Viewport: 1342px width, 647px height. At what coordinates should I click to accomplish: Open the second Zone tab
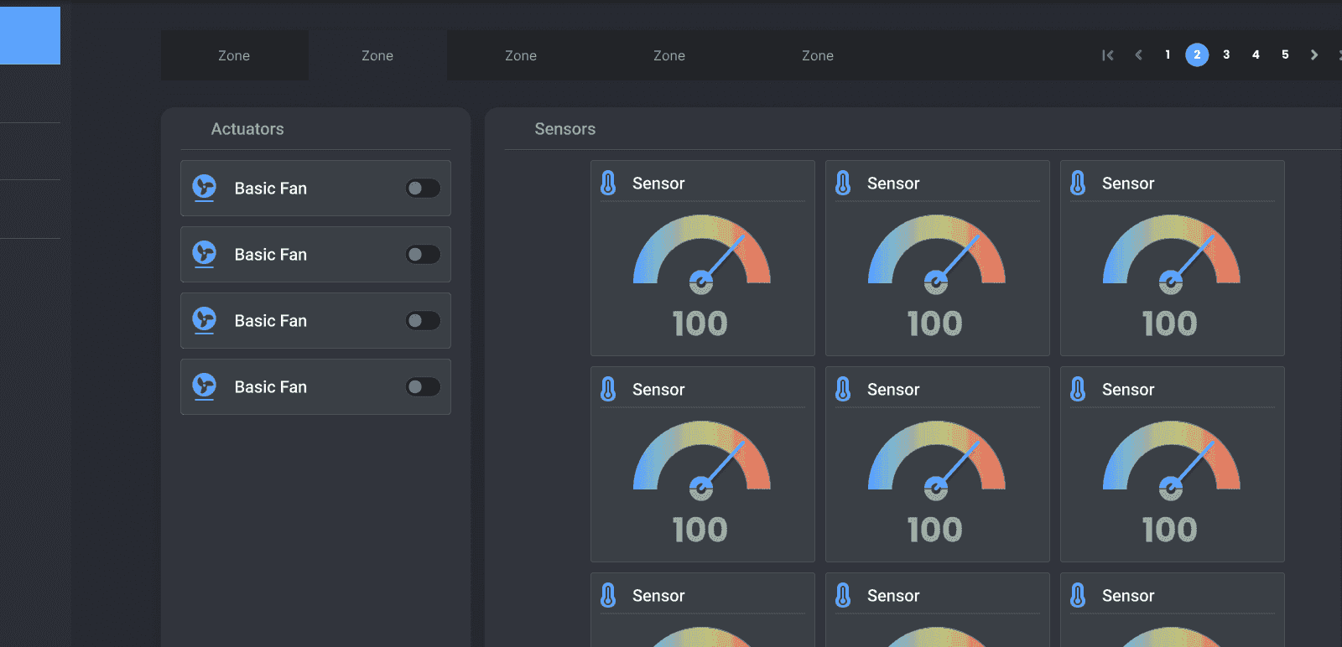coord(377,55)
